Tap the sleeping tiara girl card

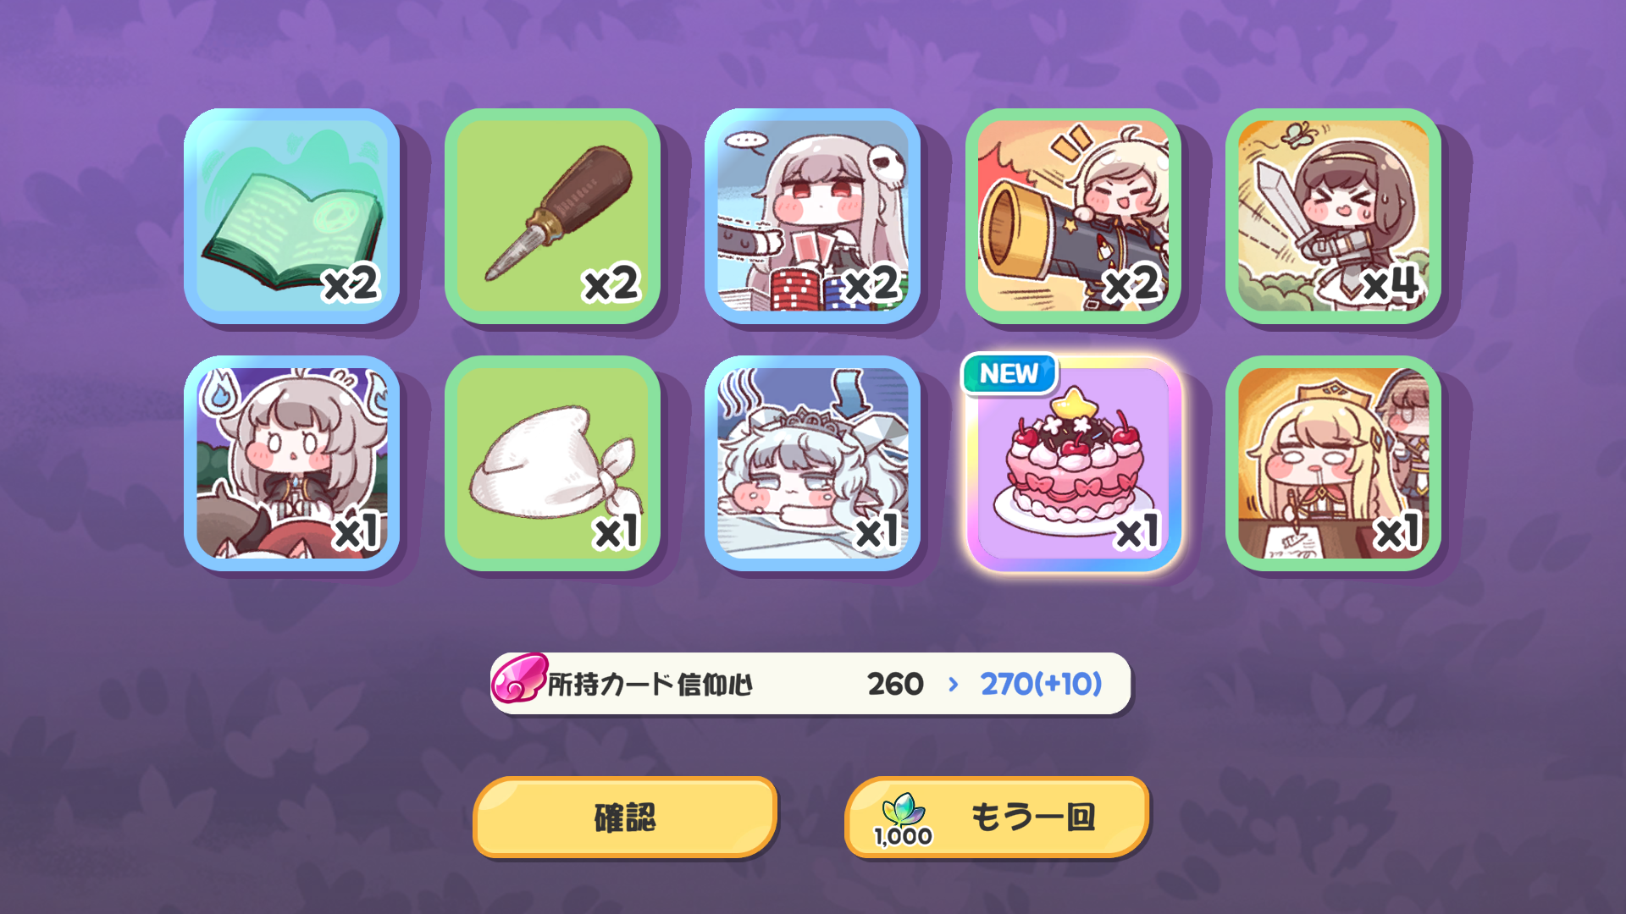(x=812, y=463)
